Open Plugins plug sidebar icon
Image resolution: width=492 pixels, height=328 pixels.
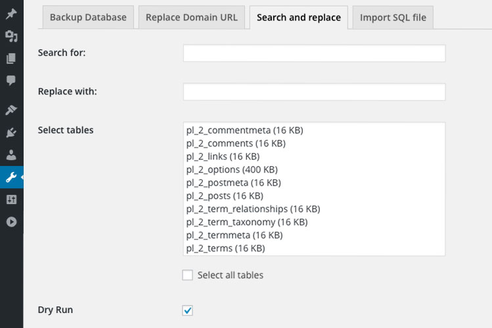[11, 133]
